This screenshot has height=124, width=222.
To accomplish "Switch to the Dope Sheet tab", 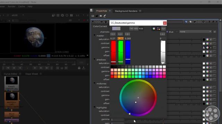I will 32,74.
